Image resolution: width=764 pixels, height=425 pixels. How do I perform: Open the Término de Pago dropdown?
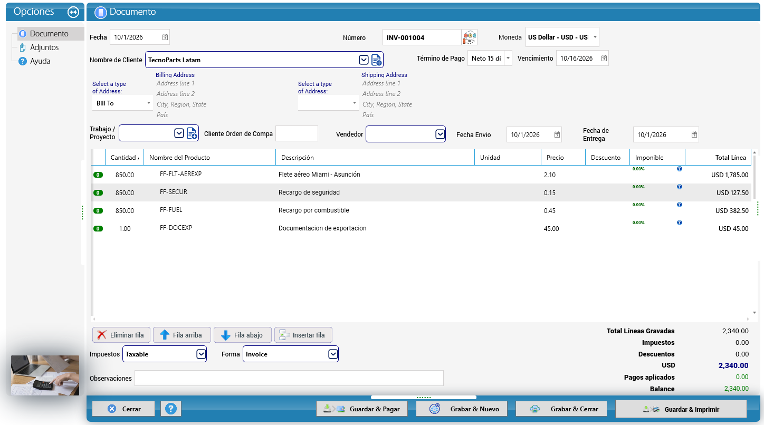point(508,58)
